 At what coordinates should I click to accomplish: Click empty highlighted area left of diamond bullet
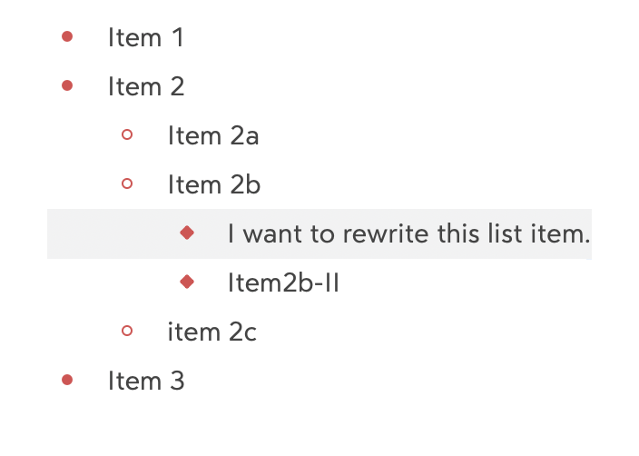coord(109,234)
